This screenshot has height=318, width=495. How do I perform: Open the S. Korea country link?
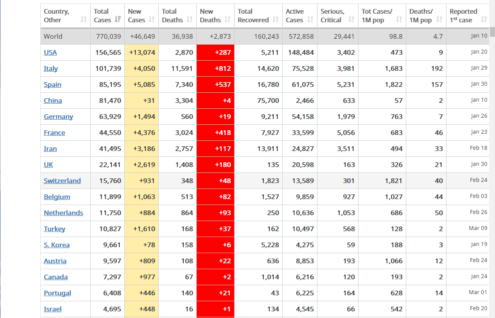click(x=57, y=245)
